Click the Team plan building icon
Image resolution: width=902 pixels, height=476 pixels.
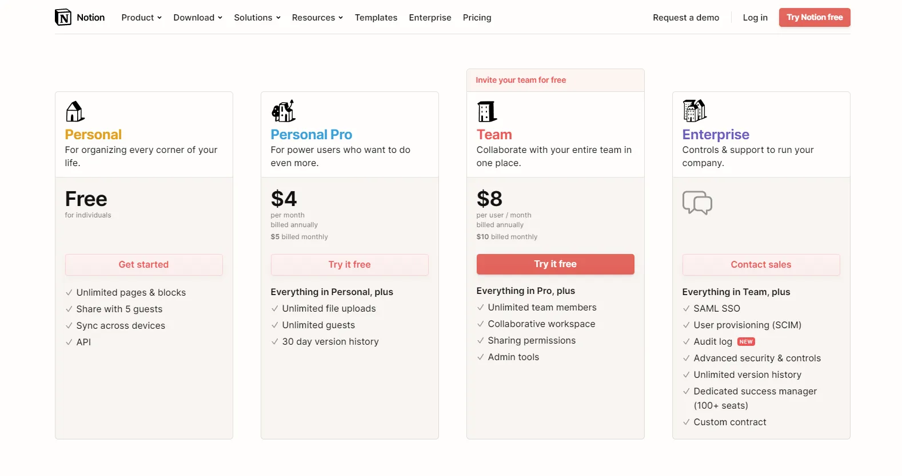coord(487,111)
